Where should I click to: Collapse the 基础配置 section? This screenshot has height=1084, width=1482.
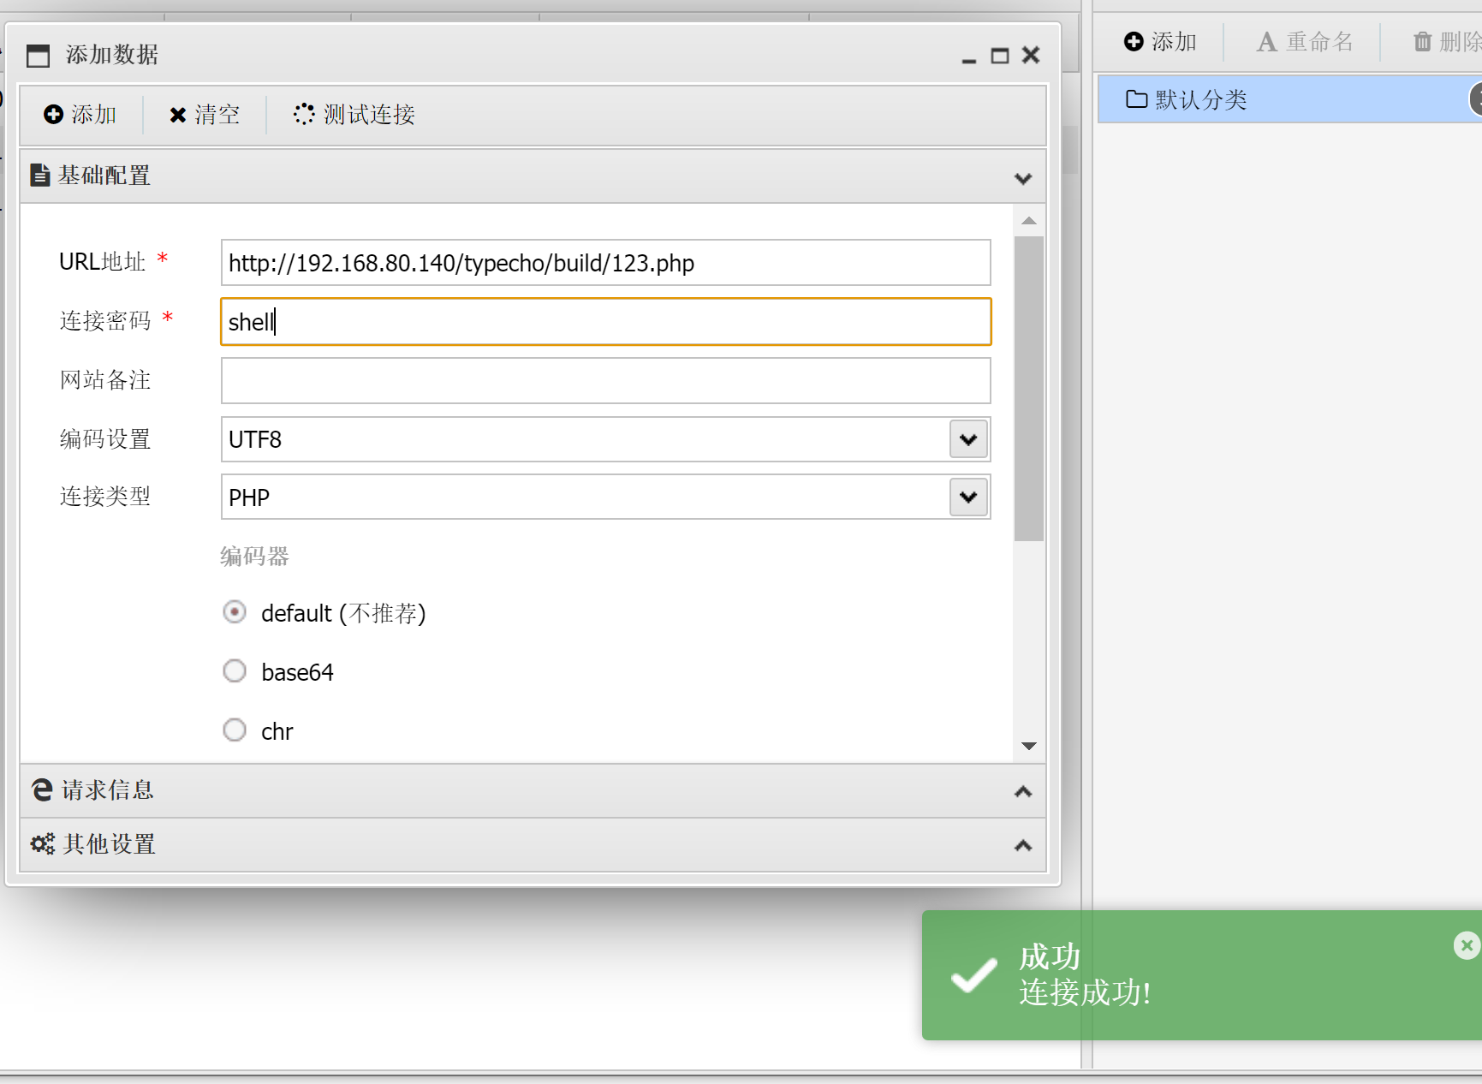tap(1023, 178)
